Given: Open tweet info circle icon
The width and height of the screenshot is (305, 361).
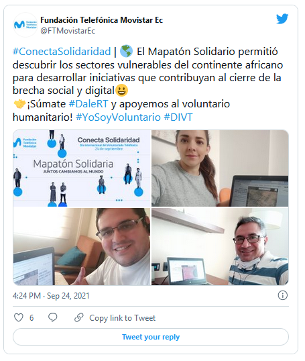Looking at the screenshot, I should pyautogui.click(x=283, y=295).
